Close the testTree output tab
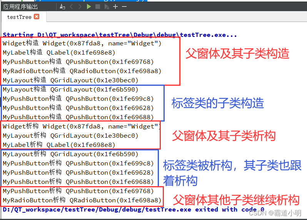This screenshot has width=307, height=220. [x=37, y=17]
